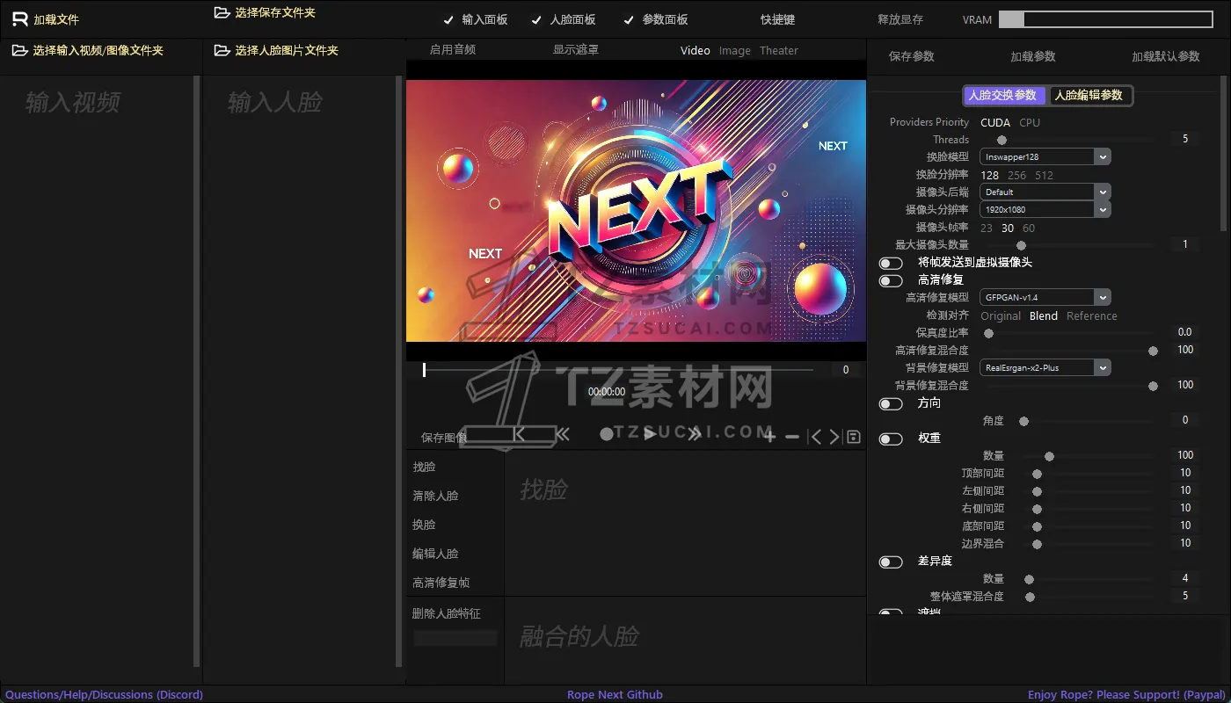Go to the next marker

(x=834, y=436)
